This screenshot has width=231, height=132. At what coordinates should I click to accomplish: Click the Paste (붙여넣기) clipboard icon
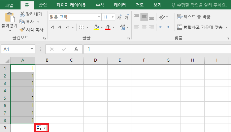click(x=10, y=17)
